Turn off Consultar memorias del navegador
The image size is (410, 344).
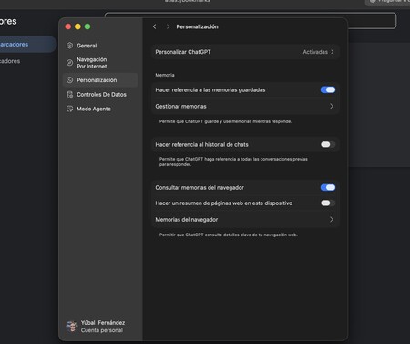[x=328, y=187]
